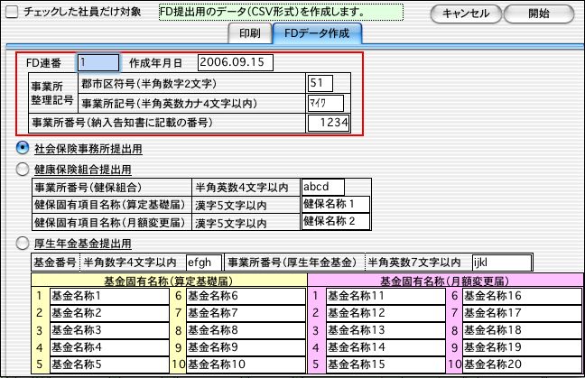Open the FDデータ作成 tab
This screenshot has width=585, height=378.
pyautogui.click(x=316, y=33)
